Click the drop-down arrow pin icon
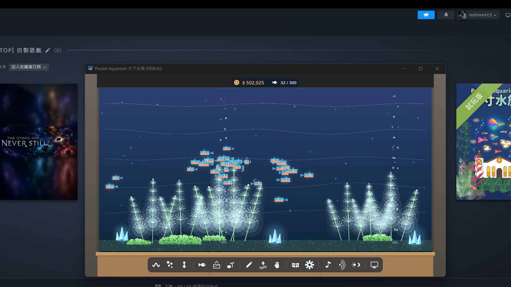This screenshot has height=287, width=511. pos(184,265)
